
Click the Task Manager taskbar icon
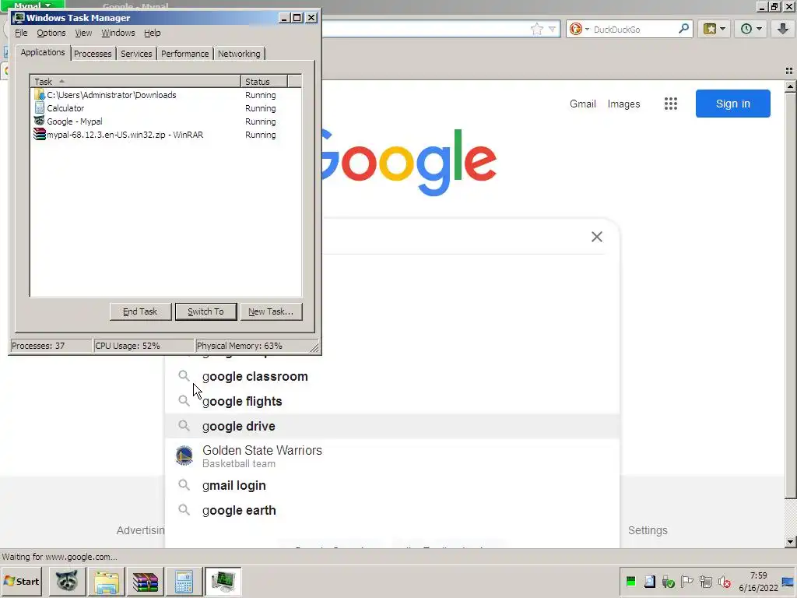coord(223,581)
